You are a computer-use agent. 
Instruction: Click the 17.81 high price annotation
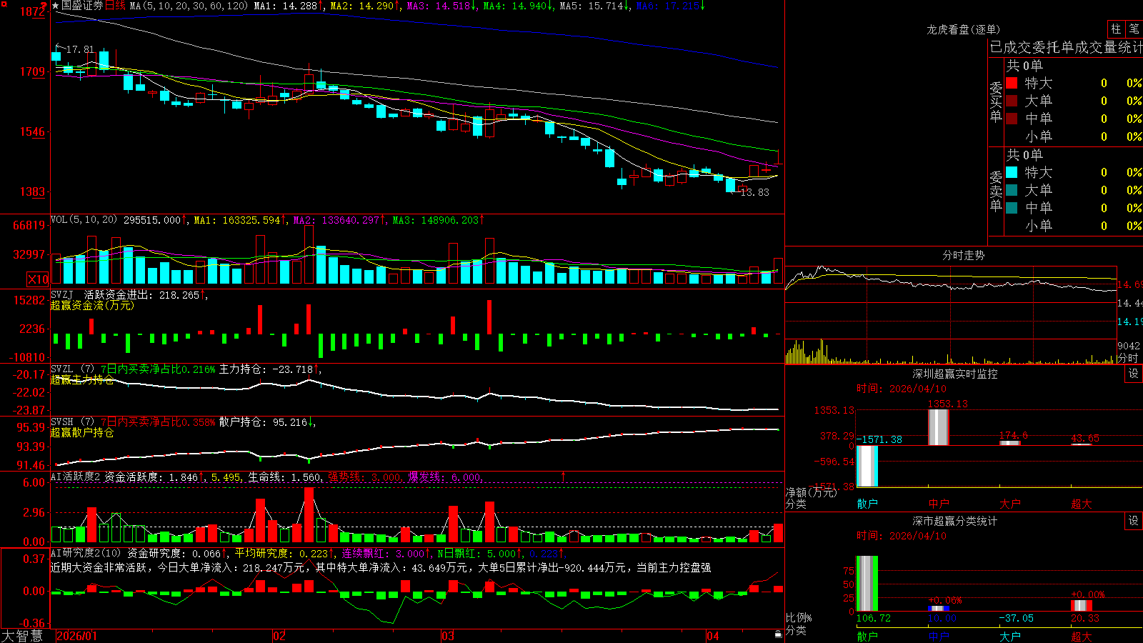(x=80, y=49)
